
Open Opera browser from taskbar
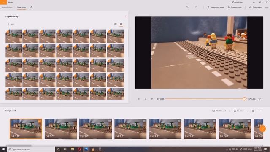tap(79, 149)
